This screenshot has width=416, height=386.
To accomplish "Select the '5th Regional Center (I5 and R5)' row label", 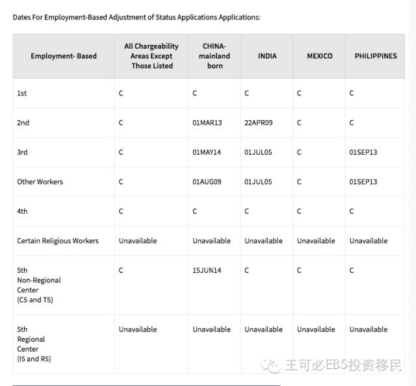I will [x=34, y=344].
